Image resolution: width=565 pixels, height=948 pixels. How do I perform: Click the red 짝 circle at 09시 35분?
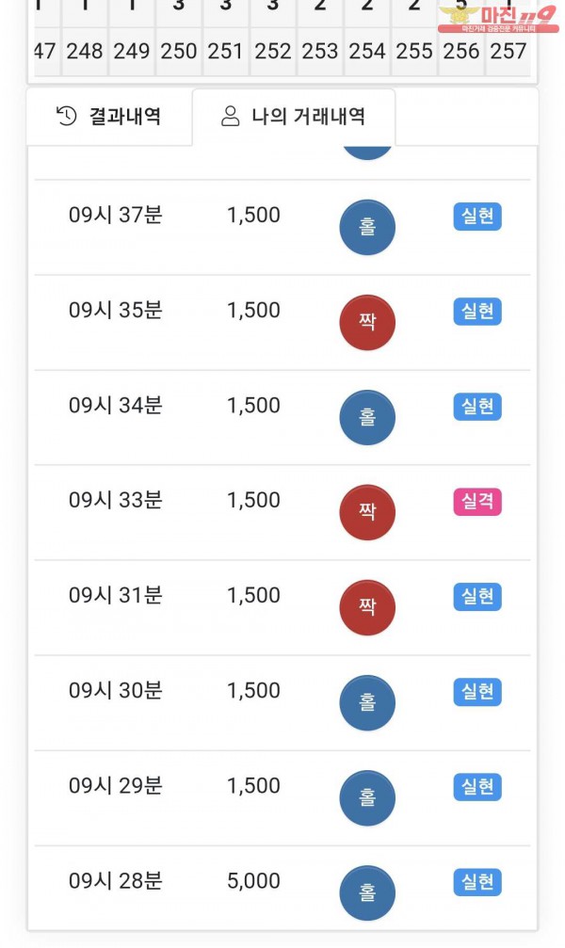[367, 323]
